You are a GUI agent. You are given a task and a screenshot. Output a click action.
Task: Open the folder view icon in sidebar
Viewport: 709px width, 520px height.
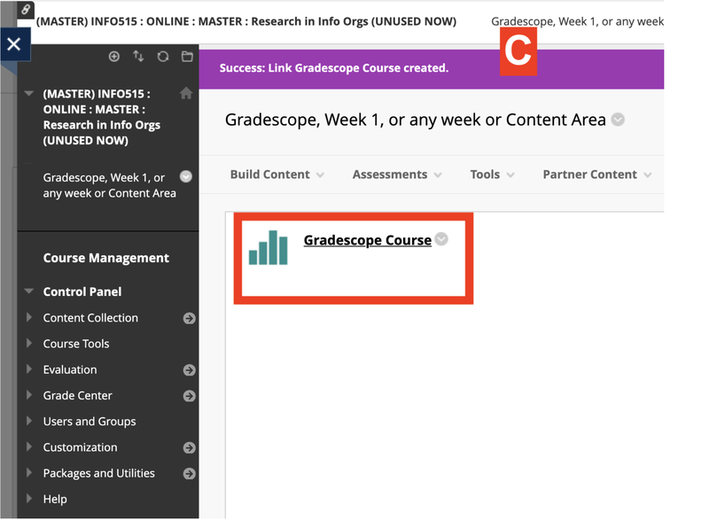(x=187, y=57)
